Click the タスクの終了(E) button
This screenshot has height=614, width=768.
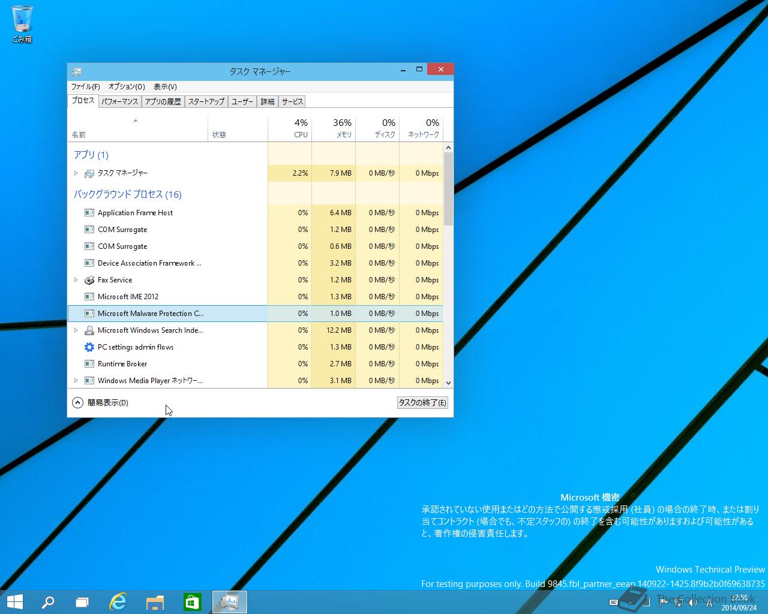point(422,403)
